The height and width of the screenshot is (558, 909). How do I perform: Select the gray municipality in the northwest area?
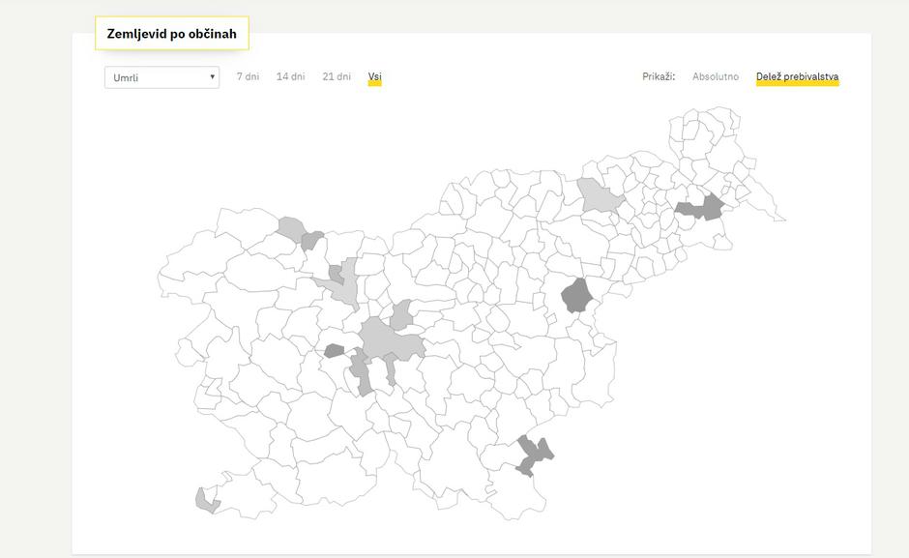(x=291, y=229)
